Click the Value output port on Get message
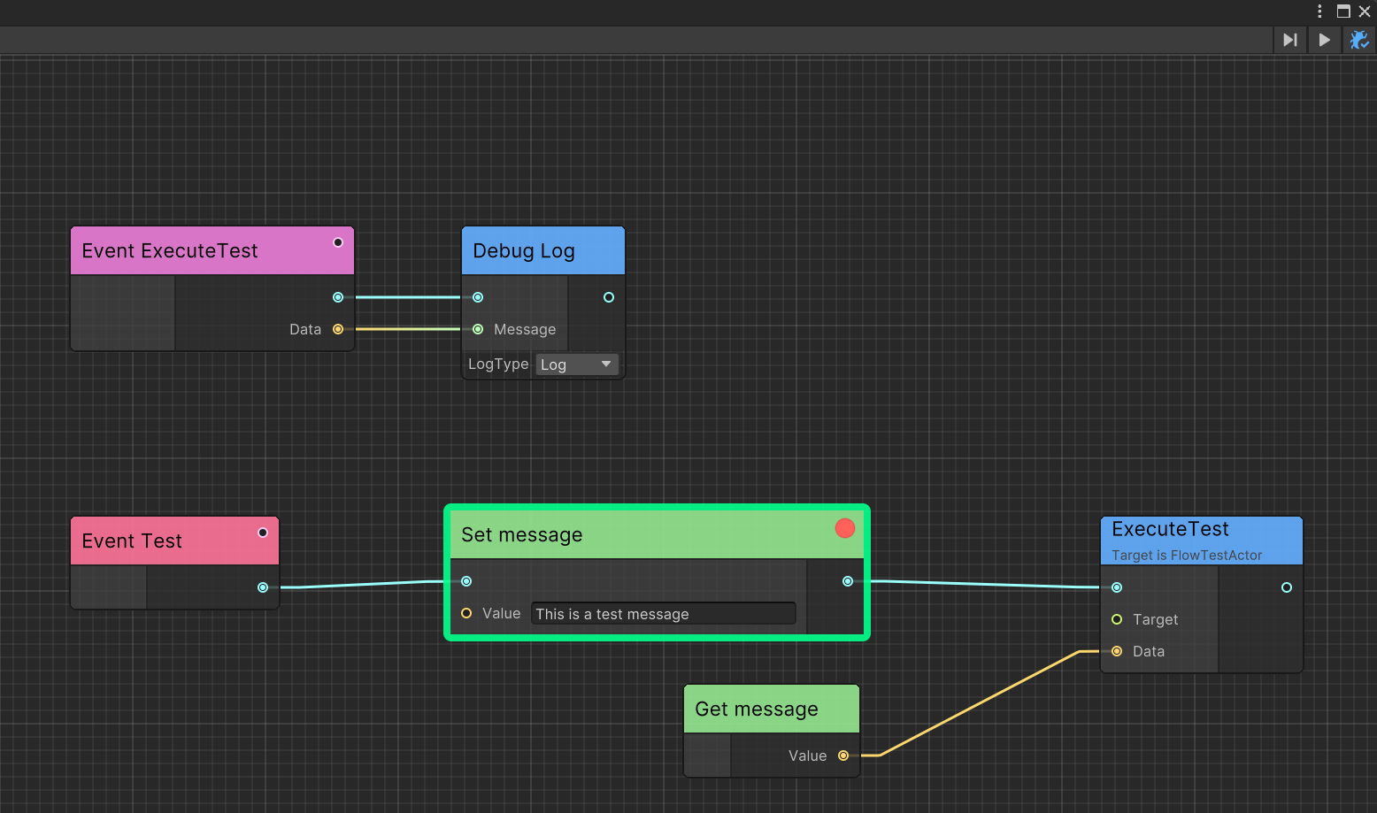Screen dimensions: 1377x813 [x=843, y=755]
